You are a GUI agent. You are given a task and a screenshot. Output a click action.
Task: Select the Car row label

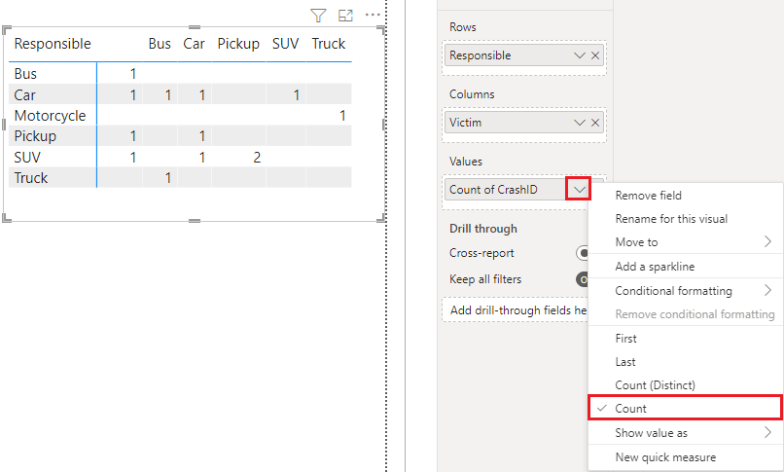pos(25,94)
